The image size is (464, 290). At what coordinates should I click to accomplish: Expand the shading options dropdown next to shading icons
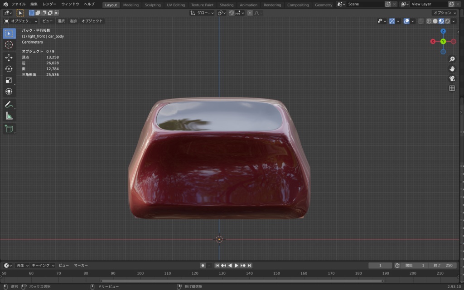click(454, 21)
